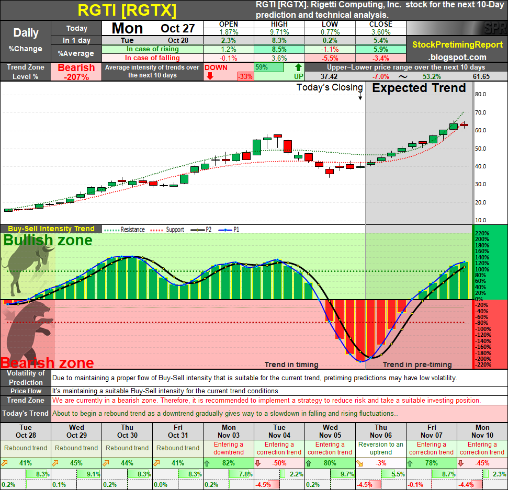The width and height of the screenshot is (508, 490).
Task: Click 'Entering a downtrend' under Nov 03
Action: [x=229, y=448]
